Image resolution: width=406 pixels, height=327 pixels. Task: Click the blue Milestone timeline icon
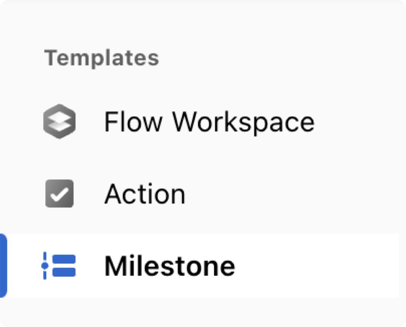[x=59, y=265]
